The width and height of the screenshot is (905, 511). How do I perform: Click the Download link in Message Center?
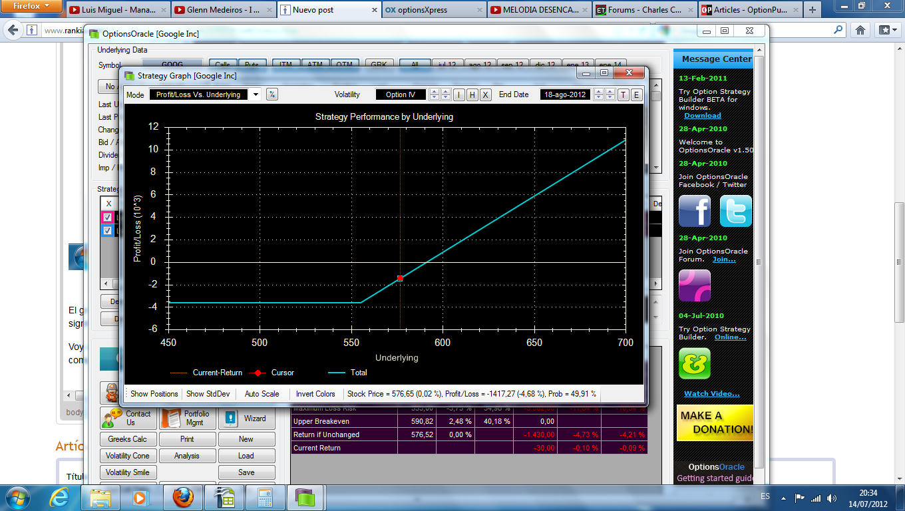tap(703, 115)
